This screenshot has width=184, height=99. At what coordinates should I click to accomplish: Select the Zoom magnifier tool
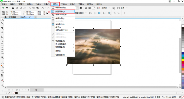point(2,32)
